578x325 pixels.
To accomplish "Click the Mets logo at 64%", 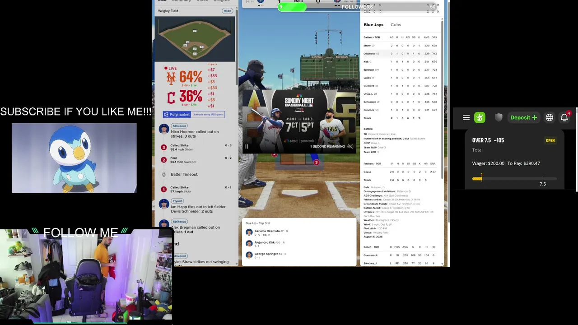I will [x=171, y=79].
